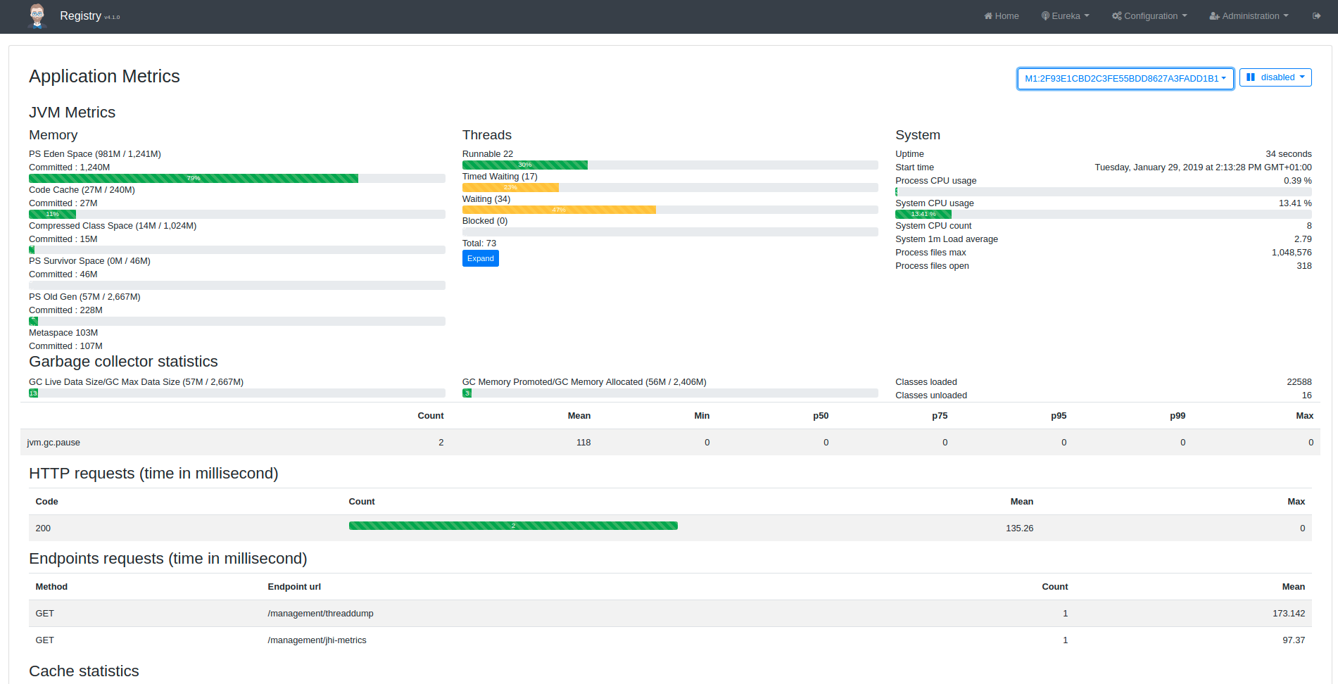Open count link for /management/threaddump

(x=1065, y=614)
